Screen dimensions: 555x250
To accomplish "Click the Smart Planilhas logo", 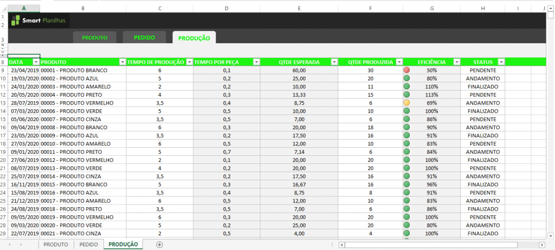I will point(39,21).
